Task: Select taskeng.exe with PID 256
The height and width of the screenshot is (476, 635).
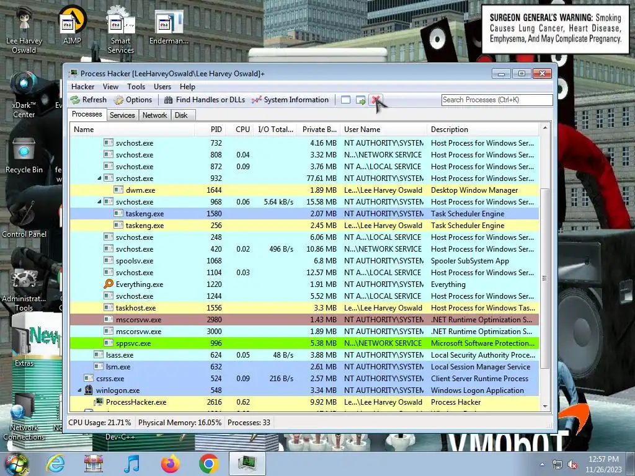Action: [304, 226]
